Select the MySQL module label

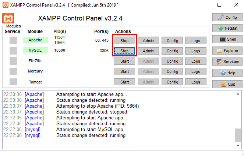(35, 50)
